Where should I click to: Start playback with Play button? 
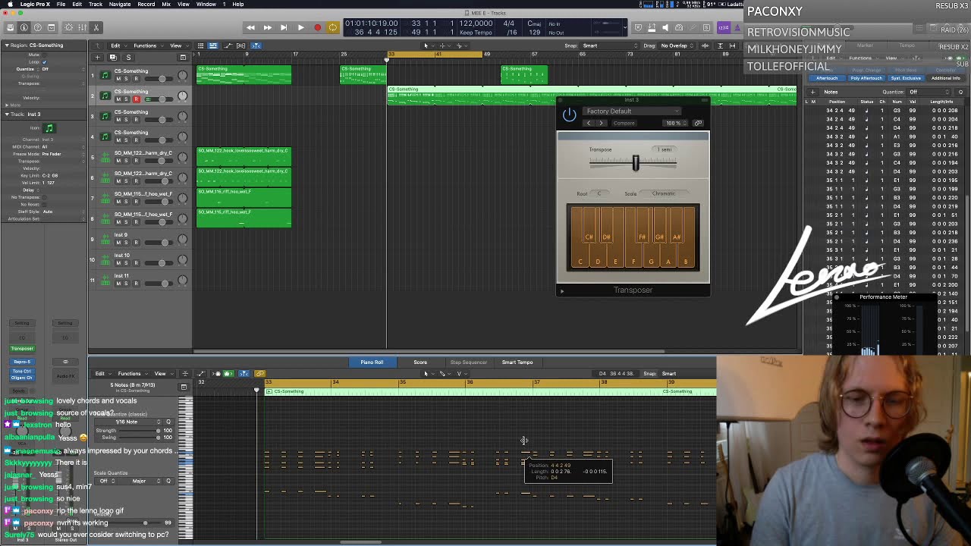300,27
